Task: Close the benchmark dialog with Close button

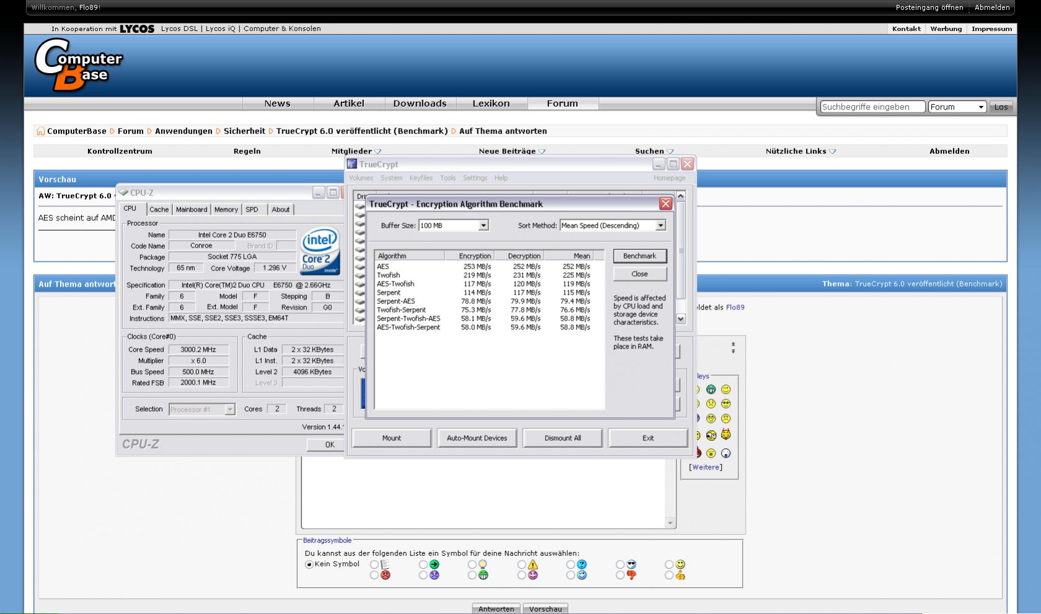Action: 639,274
